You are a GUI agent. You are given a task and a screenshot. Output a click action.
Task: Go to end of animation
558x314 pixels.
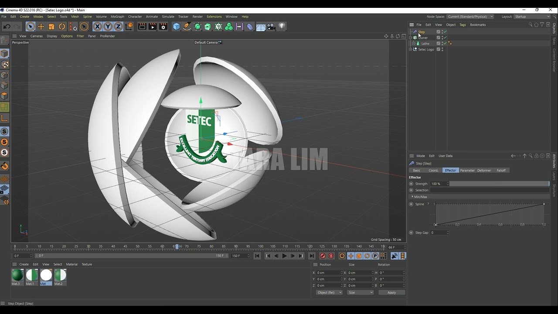(311, 256)
